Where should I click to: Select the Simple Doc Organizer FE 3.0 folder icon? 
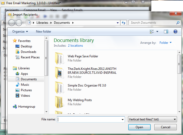[x=59, y=88]
